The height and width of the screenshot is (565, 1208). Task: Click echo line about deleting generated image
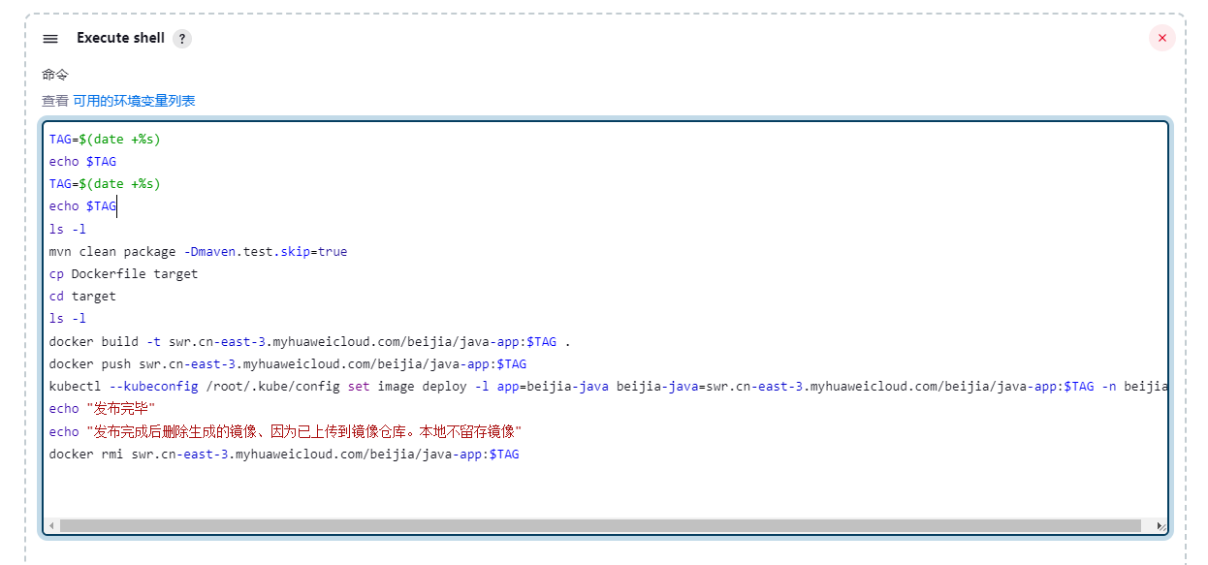[x=286, y=431]
